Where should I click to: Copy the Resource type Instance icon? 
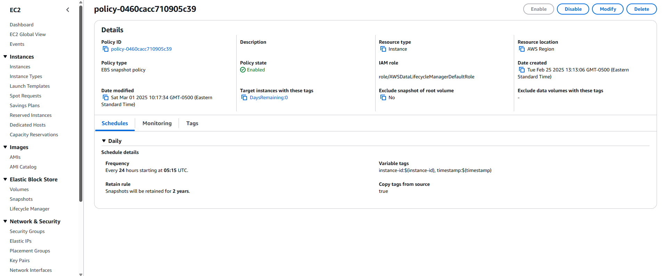[383, 49]
